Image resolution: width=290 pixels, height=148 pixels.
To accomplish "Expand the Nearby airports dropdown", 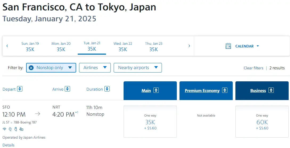I will click(x=138, y=68).
